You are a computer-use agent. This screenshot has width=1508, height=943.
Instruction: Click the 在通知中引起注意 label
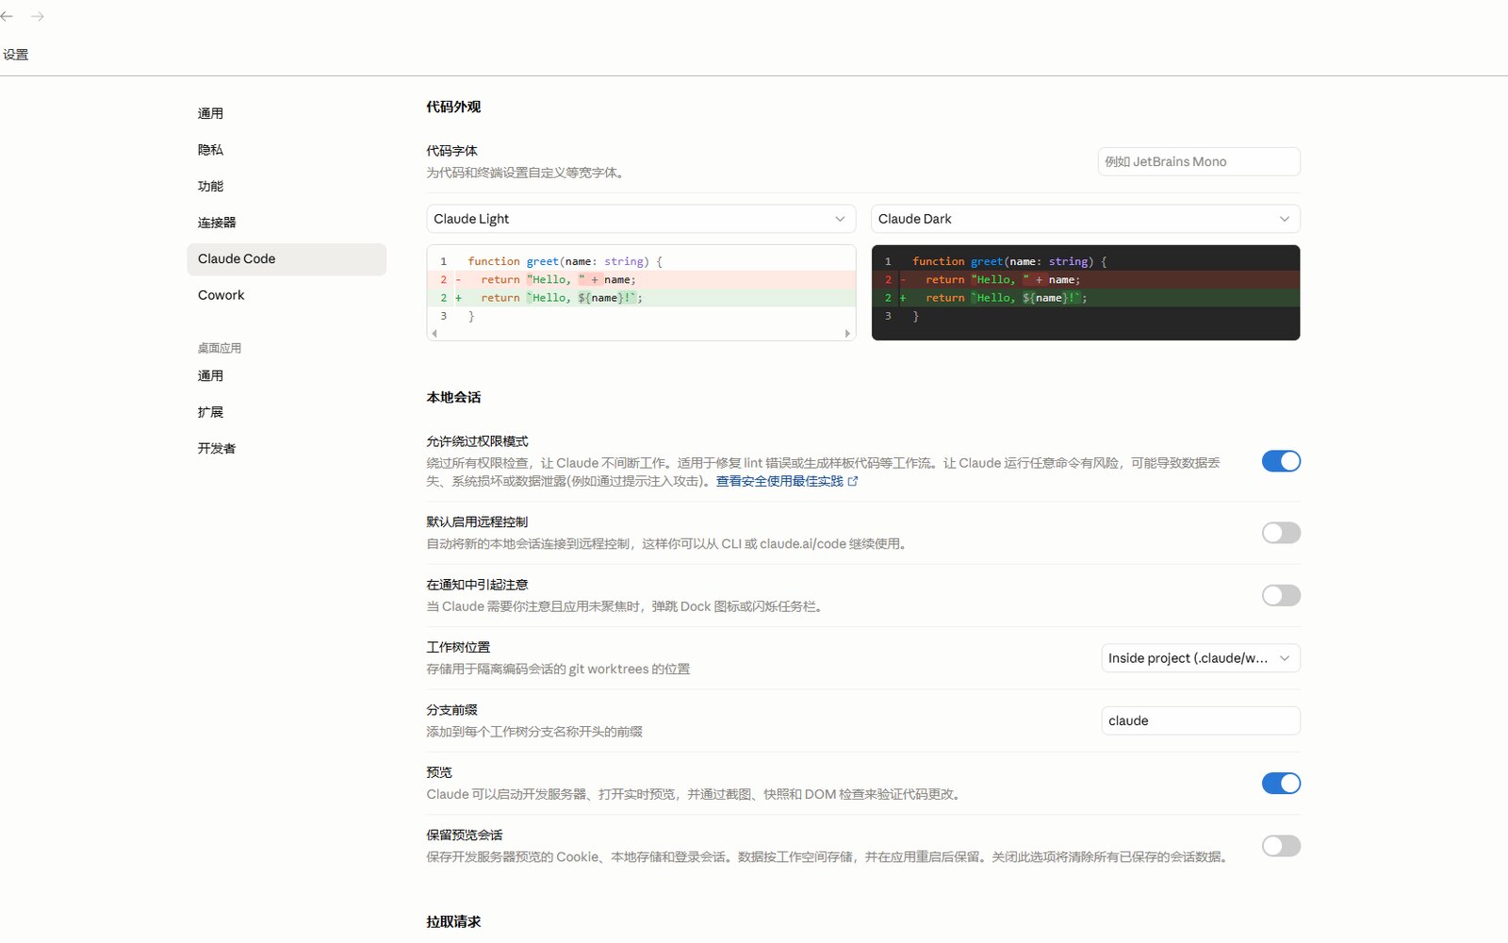[x=477, y=585]
